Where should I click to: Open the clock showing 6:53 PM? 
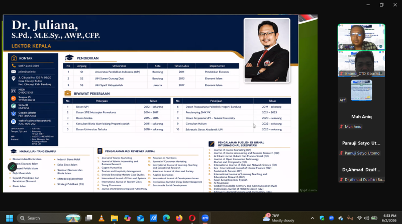pos(389,218)
